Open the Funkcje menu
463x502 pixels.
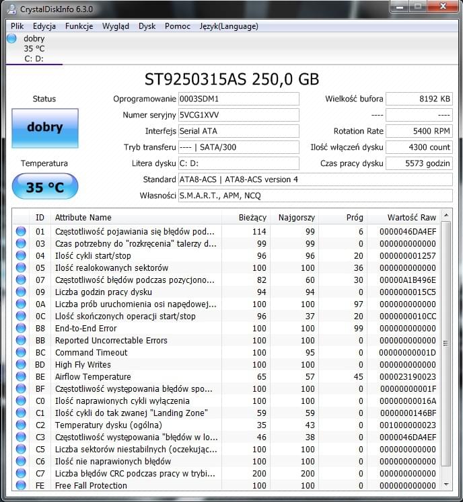[79, 26]
